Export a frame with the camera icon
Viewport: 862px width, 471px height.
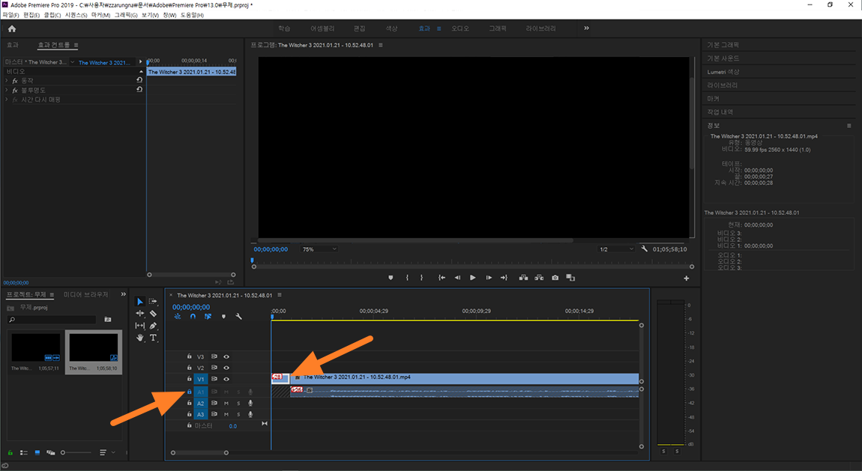click(x=555, y=278)
